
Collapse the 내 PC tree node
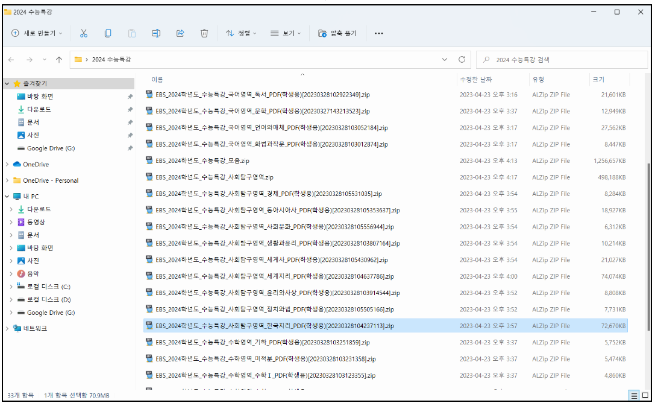coord(7,197)
